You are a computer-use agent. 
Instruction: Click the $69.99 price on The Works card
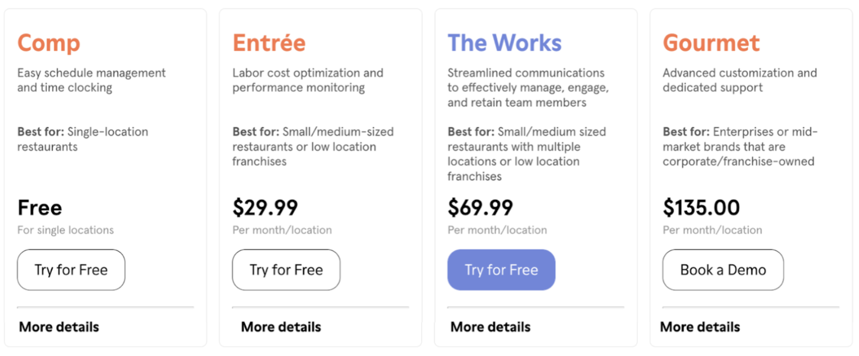[x=480, y=208]
